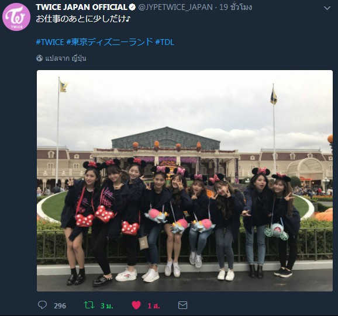
Task: Open the Disneyland group photo
Action: pos(185,180)
